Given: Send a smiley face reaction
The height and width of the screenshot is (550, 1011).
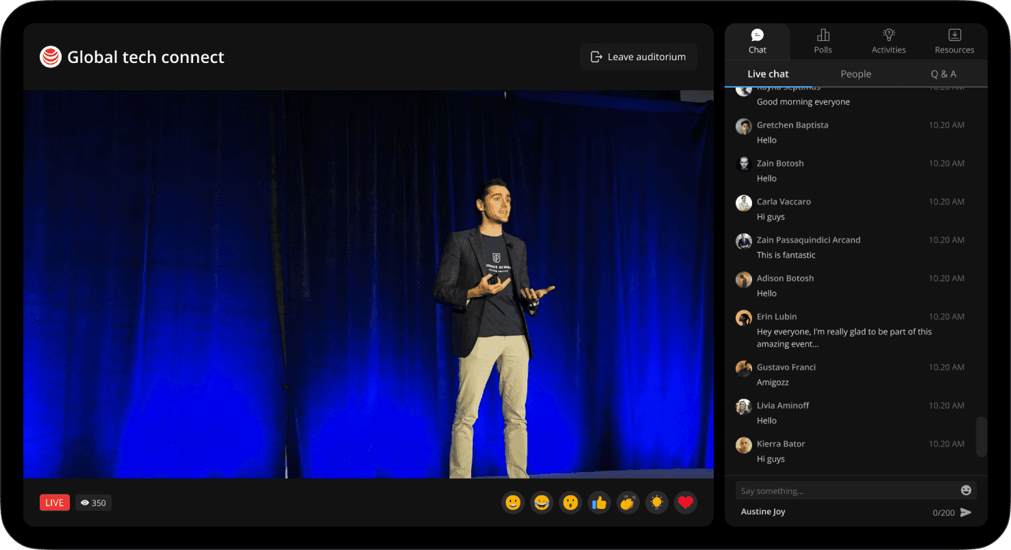Looking at the screenshot, I should tap(513, 503).
